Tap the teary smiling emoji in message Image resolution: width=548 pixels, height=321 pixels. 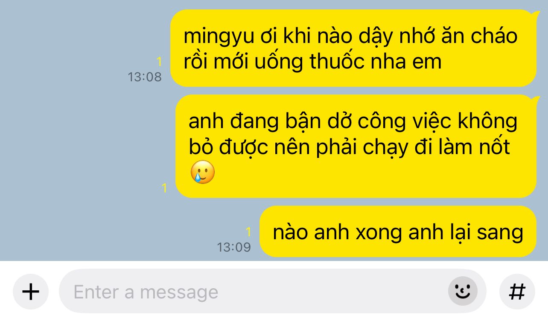(202, 172)
